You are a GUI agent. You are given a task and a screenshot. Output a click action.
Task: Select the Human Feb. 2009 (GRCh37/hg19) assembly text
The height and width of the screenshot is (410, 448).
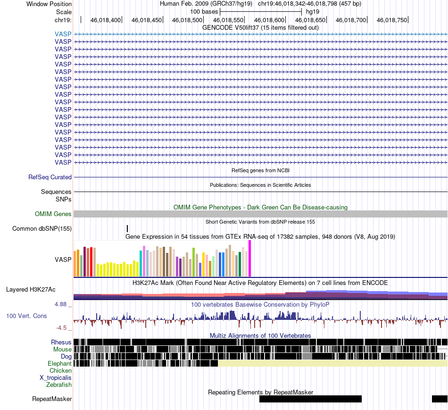coord(206,4)
